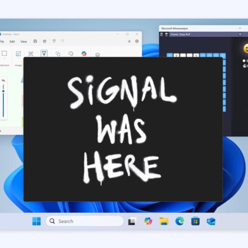Viewport: 248px width, 248px height.
Task: Click the vertical slider handle in Paint
Action: [3, 91]
